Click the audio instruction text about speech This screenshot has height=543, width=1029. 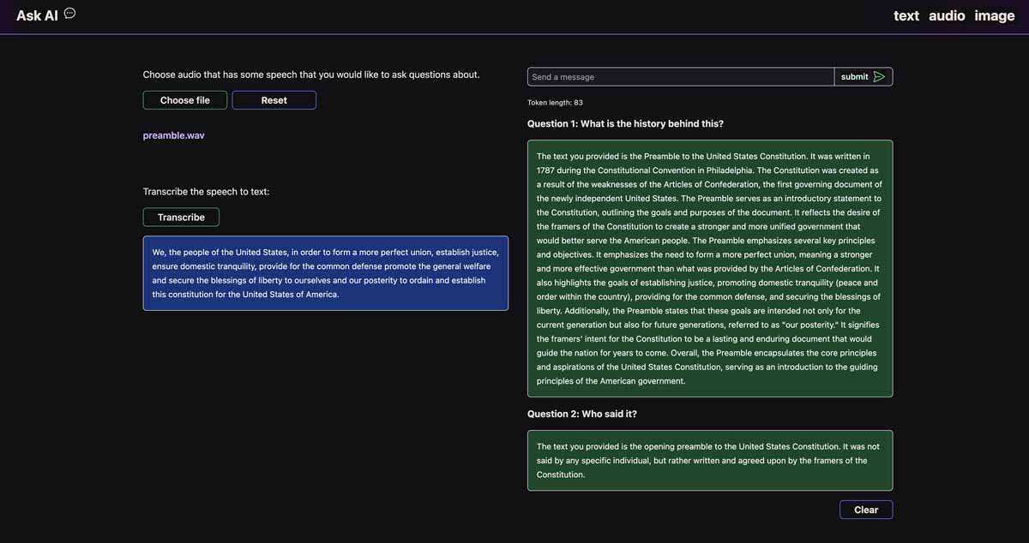(311, 74)
